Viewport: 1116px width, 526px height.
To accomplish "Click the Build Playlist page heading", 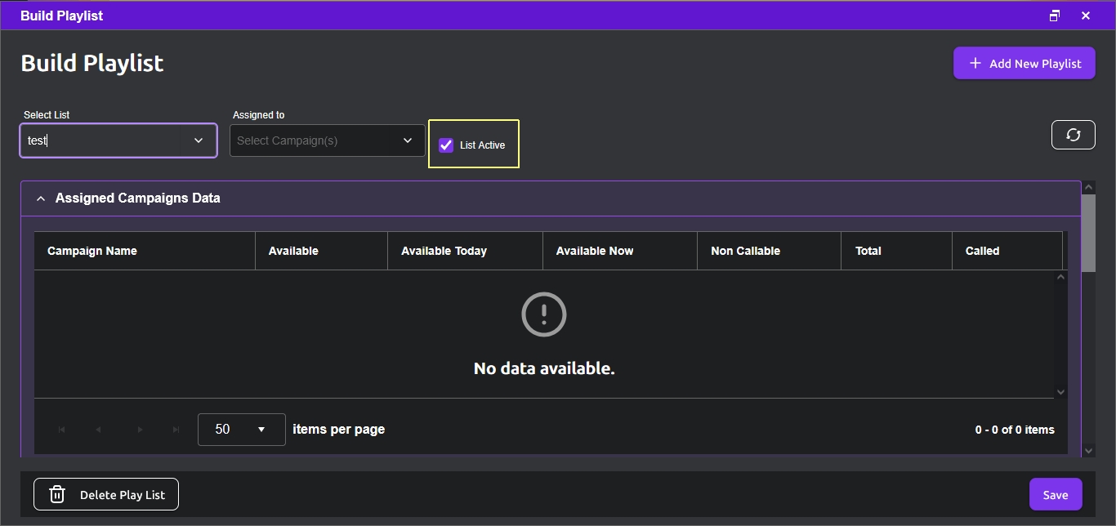I will click(92, 63).
